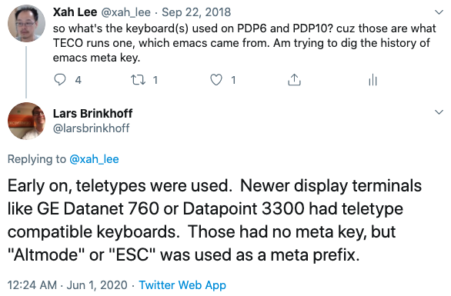Click the reply count number 4
The image size is (451, 296).
pos(78,80)
